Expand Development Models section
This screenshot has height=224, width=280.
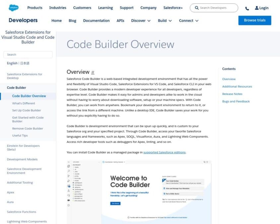pyautogui.click(x=22, y=159)
